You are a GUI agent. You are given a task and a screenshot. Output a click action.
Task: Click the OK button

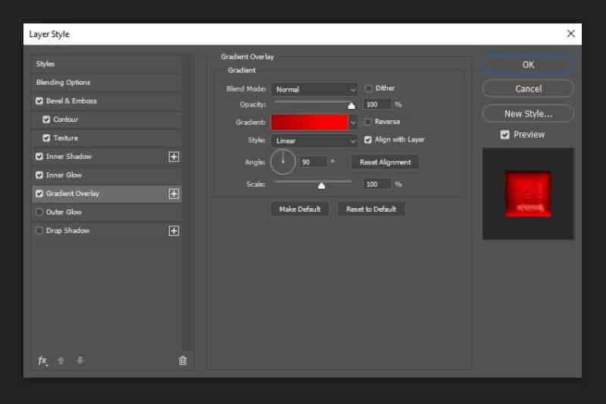tap(528, 65)
